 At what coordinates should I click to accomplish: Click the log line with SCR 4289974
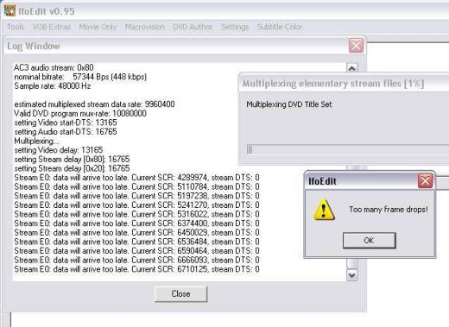coord(136,178)
